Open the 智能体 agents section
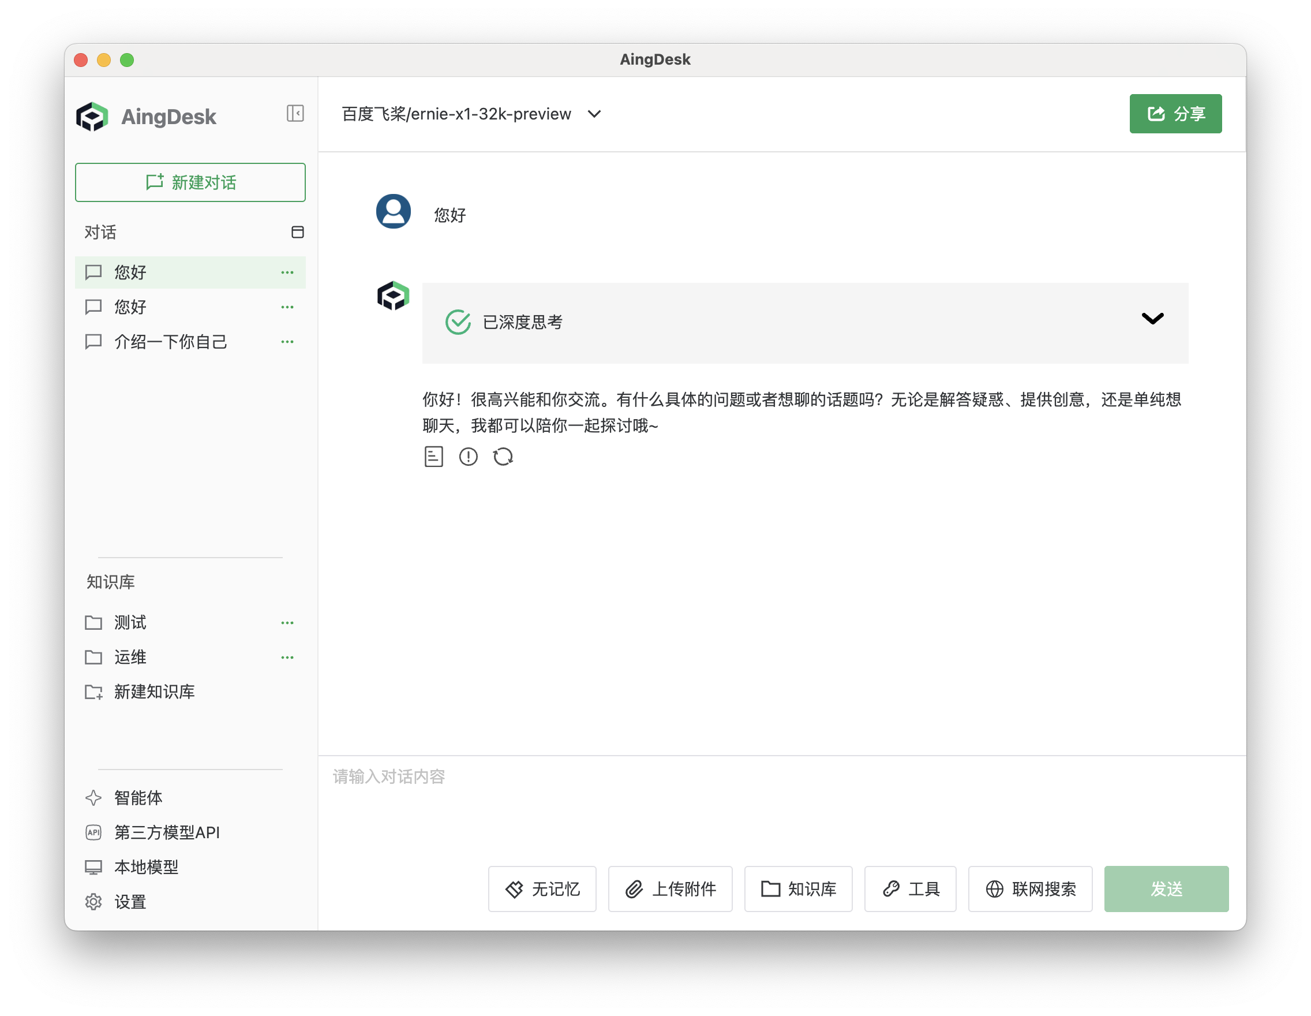Screen dimensions: 1311x1016 click(137, 797)
